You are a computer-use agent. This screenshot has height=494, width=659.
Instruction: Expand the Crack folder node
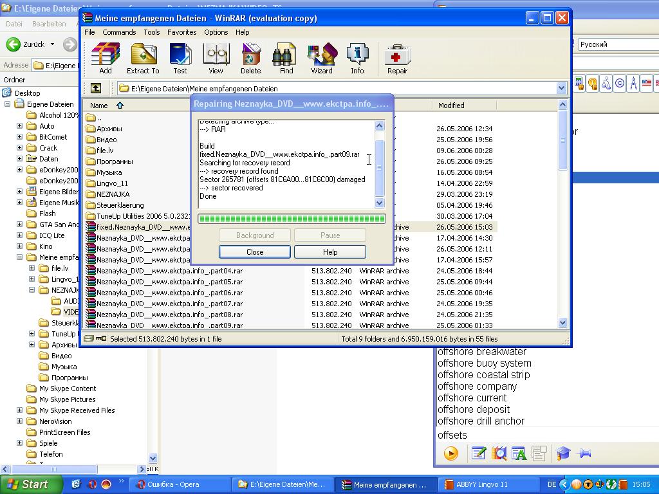(20, 147)
